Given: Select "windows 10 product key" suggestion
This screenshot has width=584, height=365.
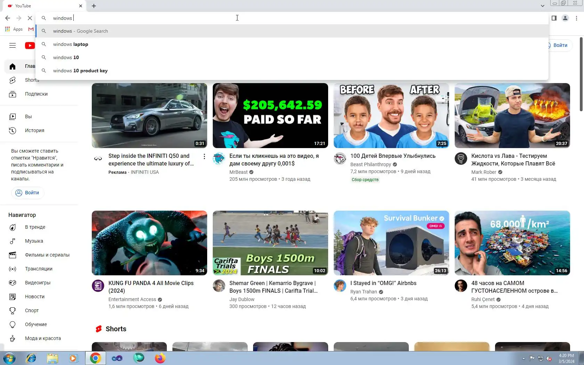Looking at the screenshot, I should [292, 71].
